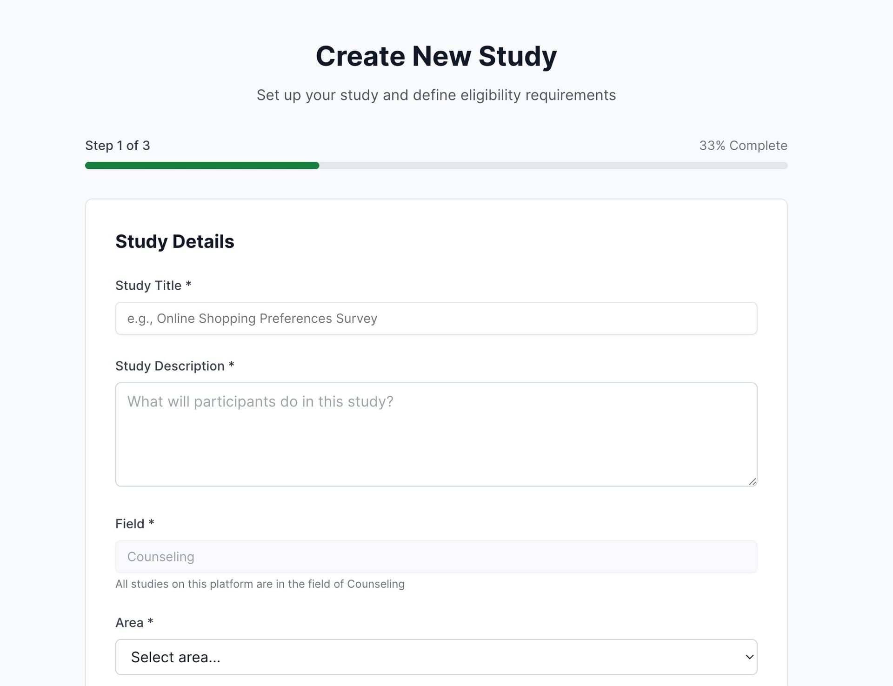This screenshot has height=686, width=893.
Task: Click the 33% Complete label
Action: click(x=743, y=145)
